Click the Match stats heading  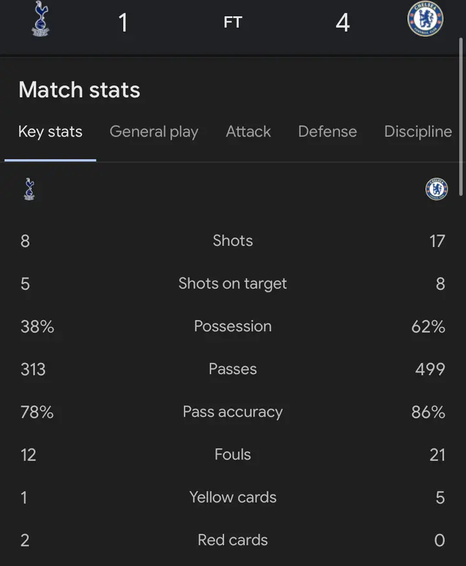(x=80, y=90)
